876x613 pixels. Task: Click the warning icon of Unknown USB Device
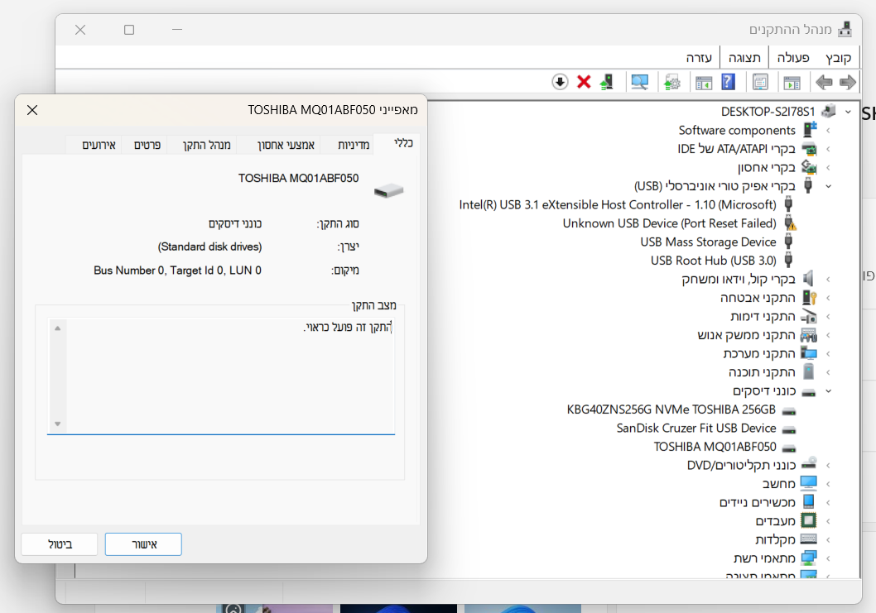[x=790, y=223]
